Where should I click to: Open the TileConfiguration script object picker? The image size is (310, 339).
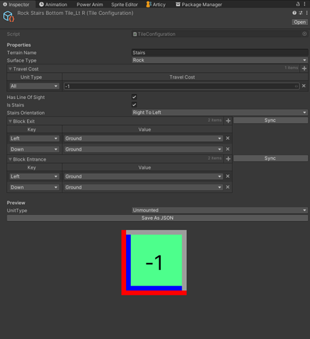tap(305, 34)
